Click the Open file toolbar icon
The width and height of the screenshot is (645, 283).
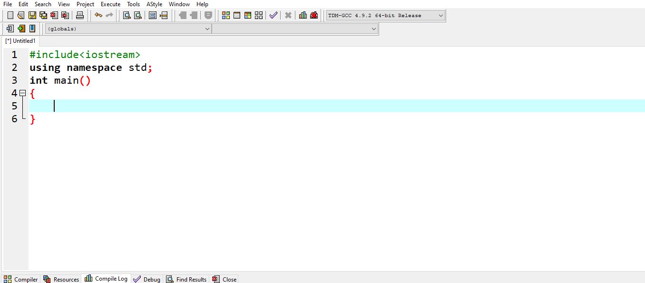tap(21, 15)
